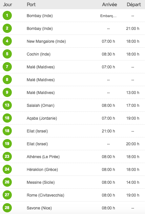The image size is (145, 214).
Task: Select the day 7 badge icon
Action: (7, 67)
